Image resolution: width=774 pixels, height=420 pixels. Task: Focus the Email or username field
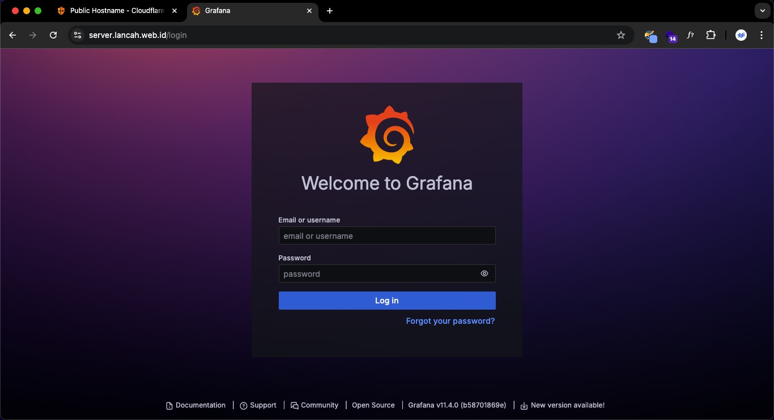386,235
